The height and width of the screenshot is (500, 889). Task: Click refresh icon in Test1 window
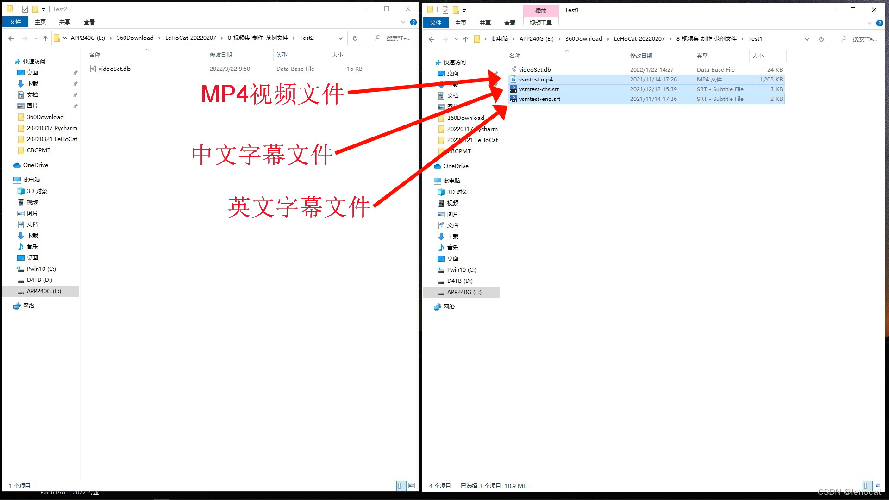821,39
